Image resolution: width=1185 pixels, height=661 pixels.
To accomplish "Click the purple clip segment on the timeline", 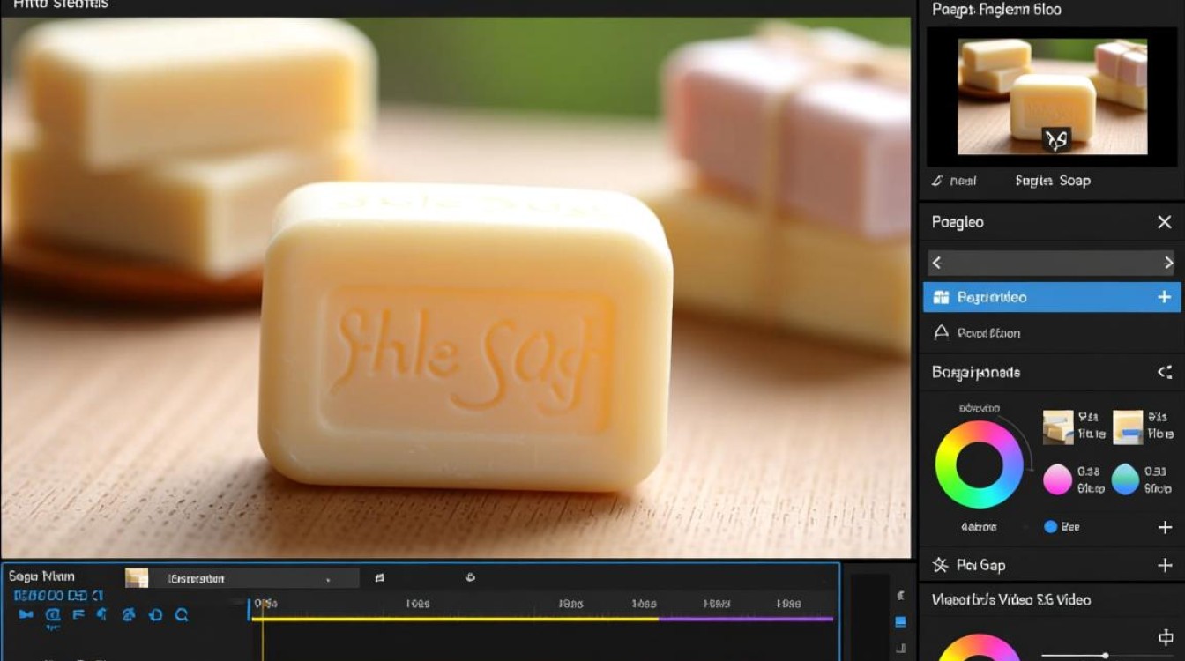I will click(746, 619).
